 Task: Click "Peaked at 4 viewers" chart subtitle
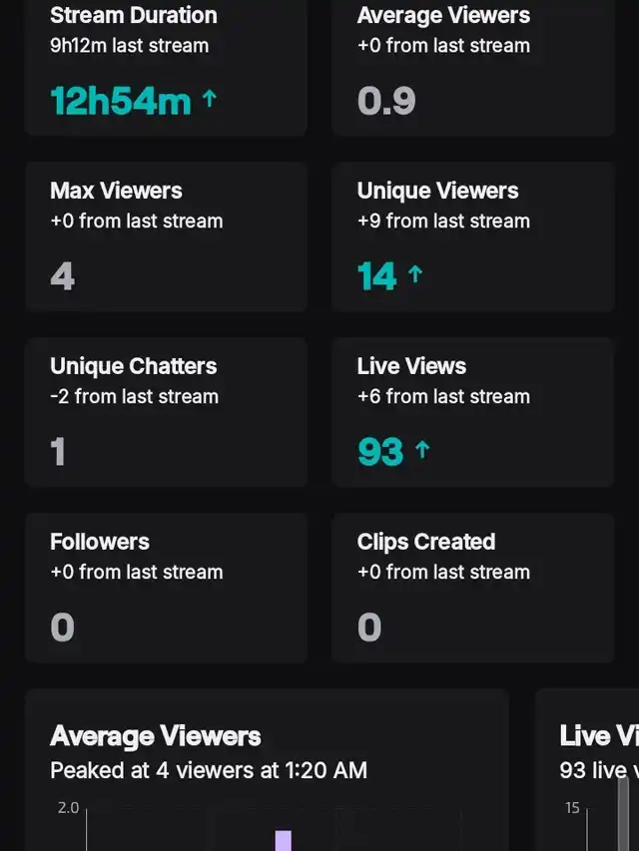coord(209,770)
